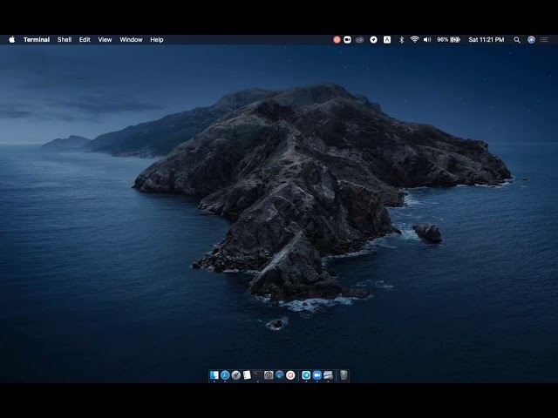Open the volume control in menu bar
Viewport: 558px width, 418px height.
click(427, 39)
